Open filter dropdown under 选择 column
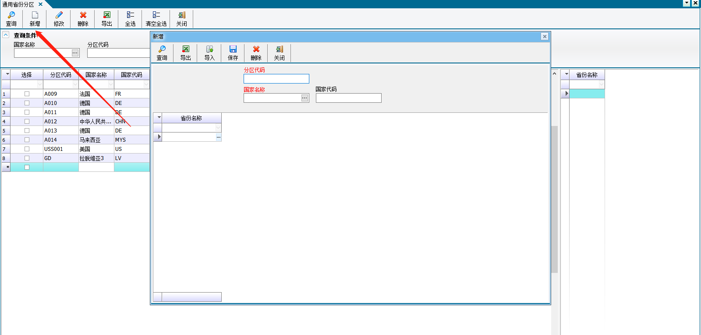The width and height of the screenshot is (701, 335). tap(40, 84)
